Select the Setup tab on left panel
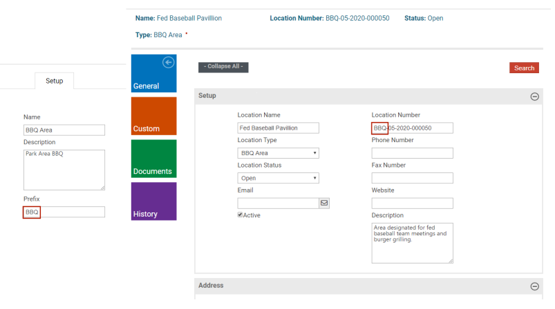 54,81
